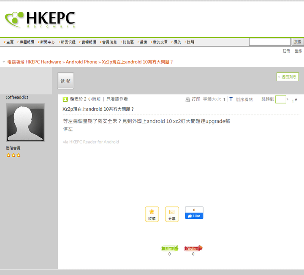304x275 pixels.
Task: Click the 收藏 favorite star button
Action: coord(152,214)
